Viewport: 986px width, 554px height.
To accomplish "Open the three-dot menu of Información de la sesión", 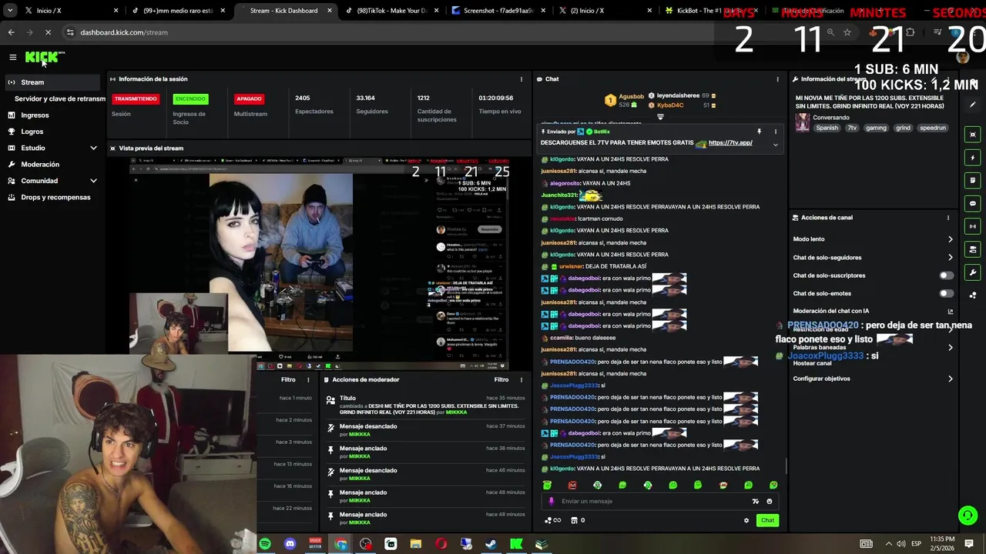I will (521, 79).
